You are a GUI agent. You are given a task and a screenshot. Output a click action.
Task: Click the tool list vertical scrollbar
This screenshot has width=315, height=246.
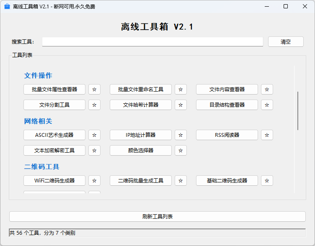tap(298, 111)
